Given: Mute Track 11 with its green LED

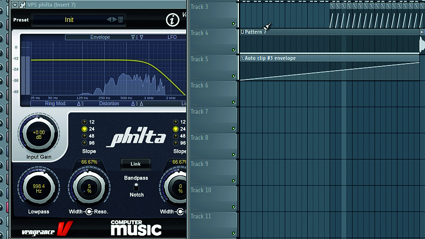Looking at the screenshot, I should 233,233.
